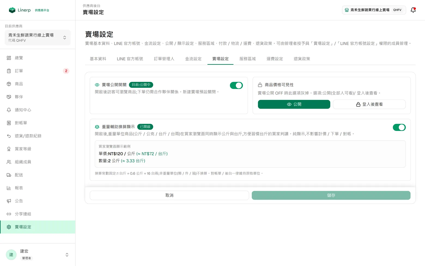Select the 賣場設定 tab
This screenshot has width=425, height=266.
tap(220, 59)
